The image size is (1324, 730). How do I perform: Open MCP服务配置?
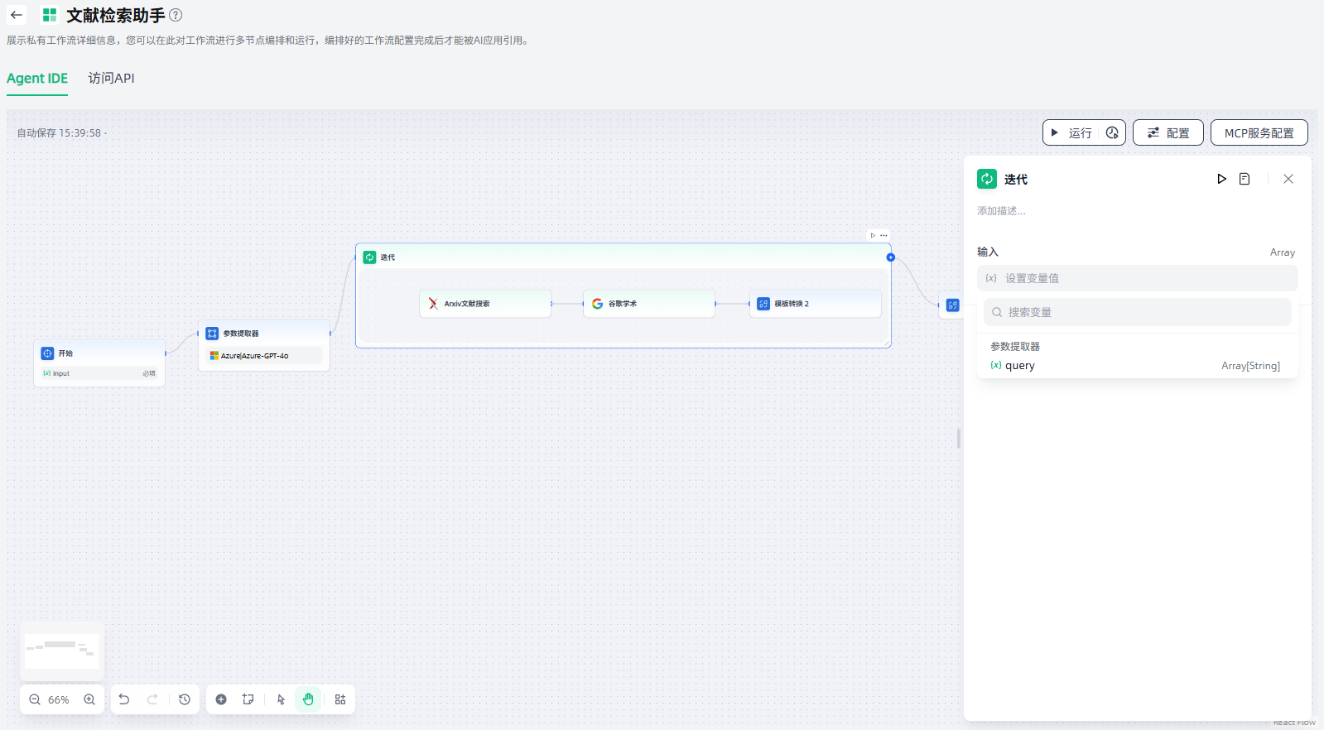pos(1259,132)
